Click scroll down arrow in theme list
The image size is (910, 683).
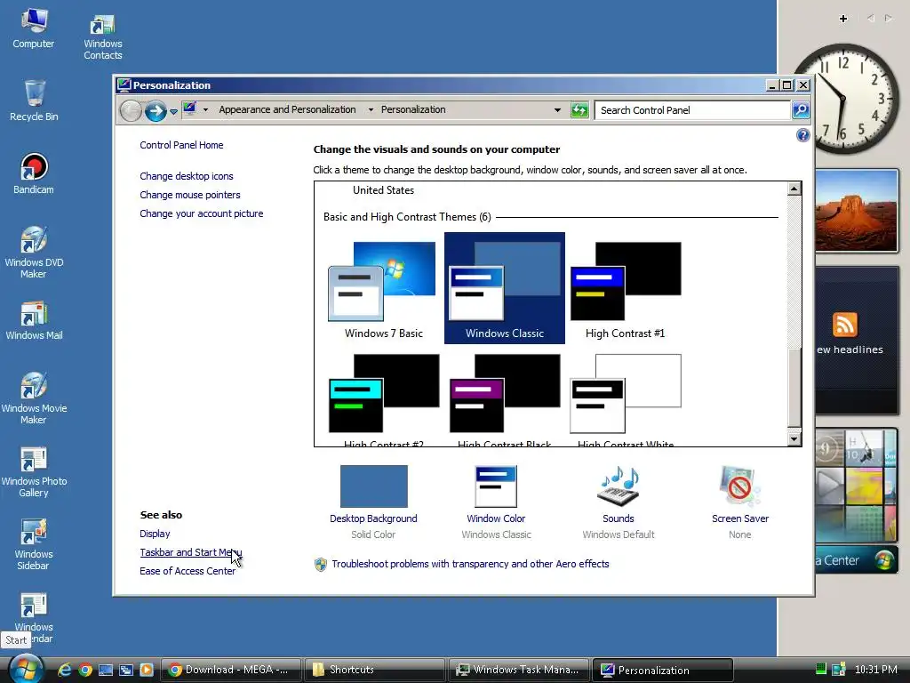(794, 438)
